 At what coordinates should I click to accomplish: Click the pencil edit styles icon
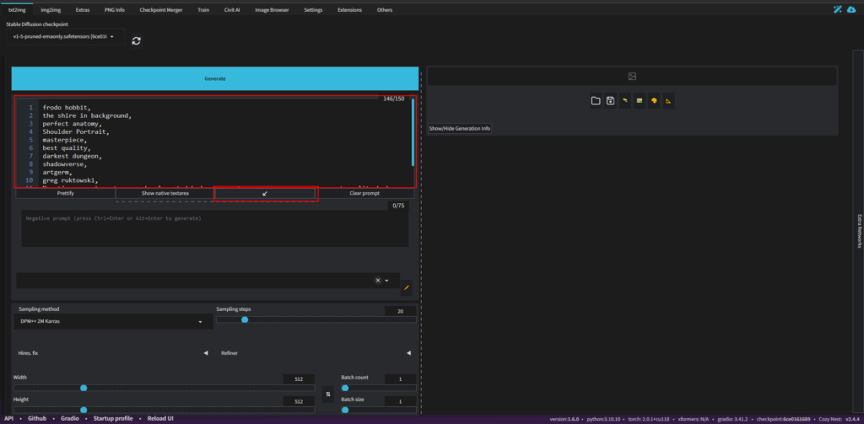[x=406, y=287]
